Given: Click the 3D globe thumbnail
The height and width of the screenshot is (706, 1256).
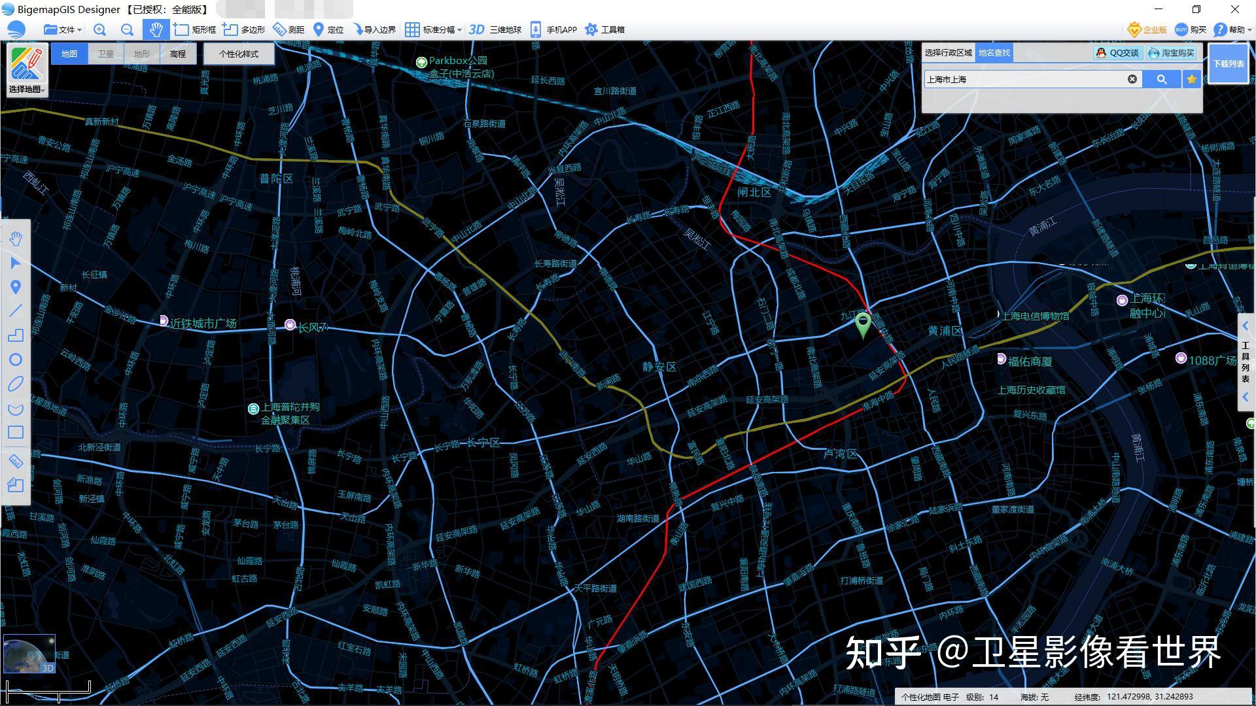Looking at the screenshot, I should point(29,654).
